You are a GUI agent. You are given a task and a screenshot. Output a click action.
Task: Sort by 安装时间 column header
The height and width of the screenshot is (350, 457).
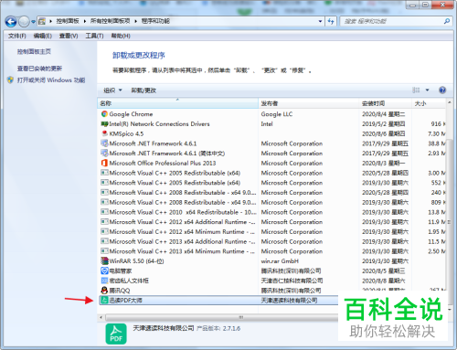pyautogui.click(x=386, y=103)
